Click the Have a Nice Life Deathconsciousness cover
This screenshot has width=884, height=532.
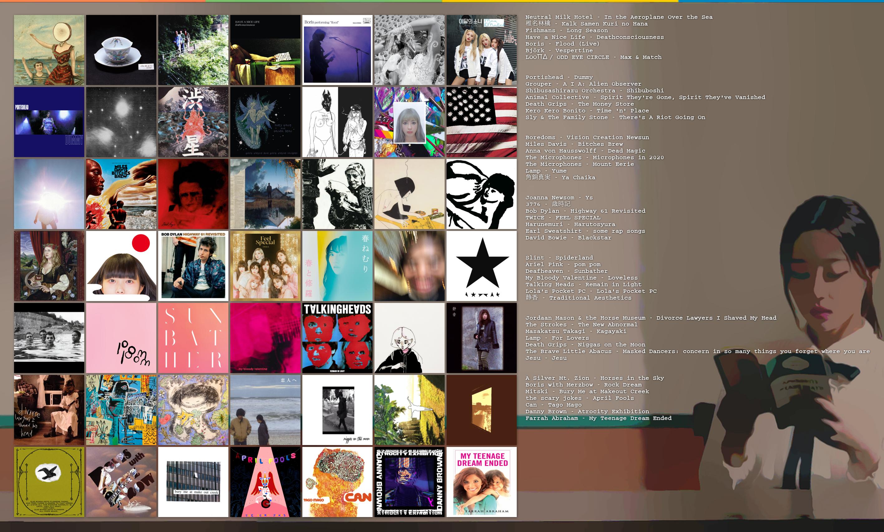coord(266,50)
